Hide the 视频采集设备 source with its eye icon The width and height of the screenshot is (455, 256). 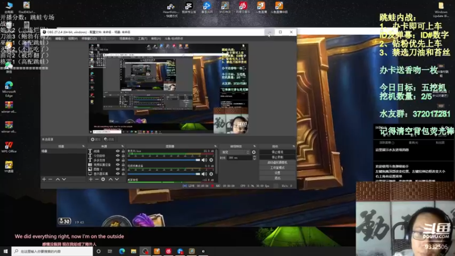[x=118, y=164]
